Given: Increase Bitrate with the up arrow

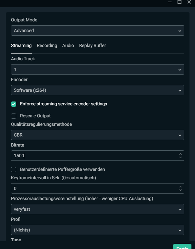Looking at the screenshot, I should point(180,154).
